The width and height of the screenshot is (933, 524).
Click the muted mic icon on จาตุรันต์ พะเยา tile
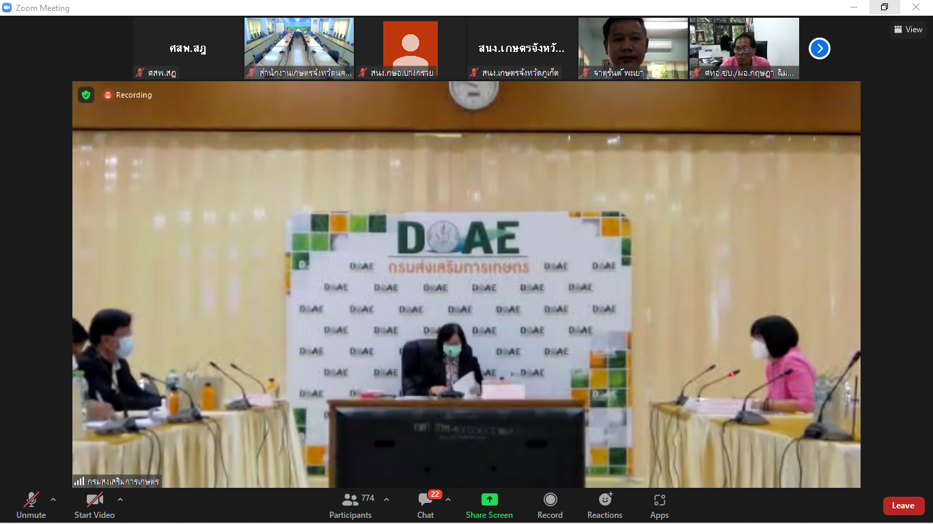coord(585,72)
